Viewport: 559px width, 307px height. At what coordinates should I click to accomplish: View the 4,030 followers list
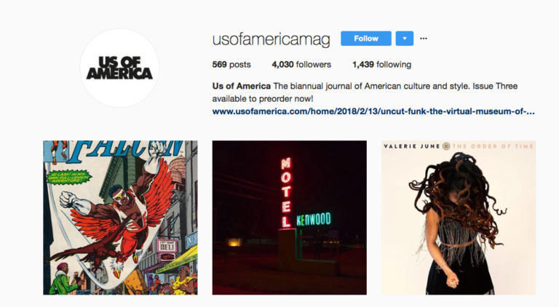(301, 65)
